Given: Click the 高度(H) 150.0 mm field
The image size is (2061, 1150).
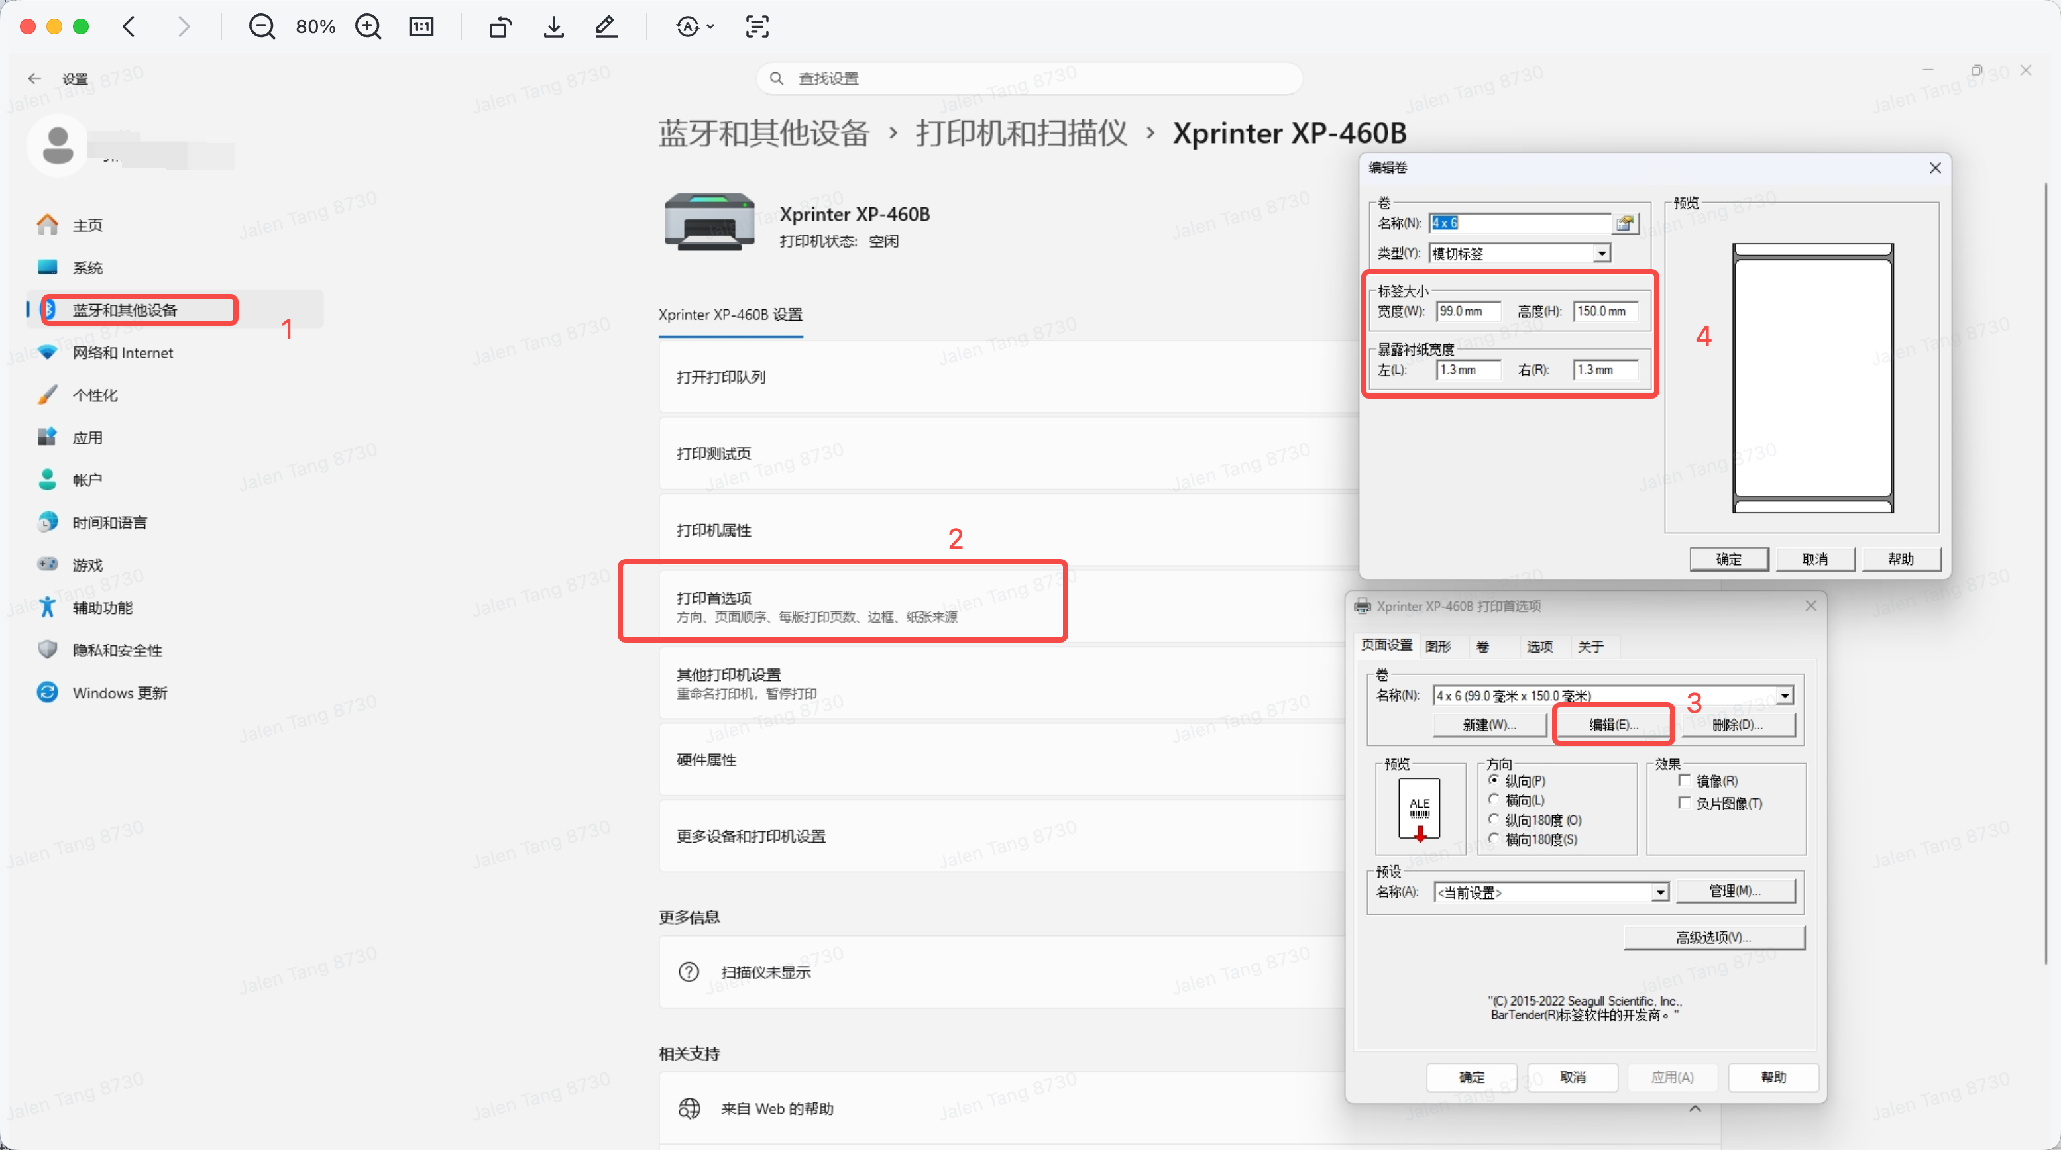Looking at the screenshot, I should 1605,311.
